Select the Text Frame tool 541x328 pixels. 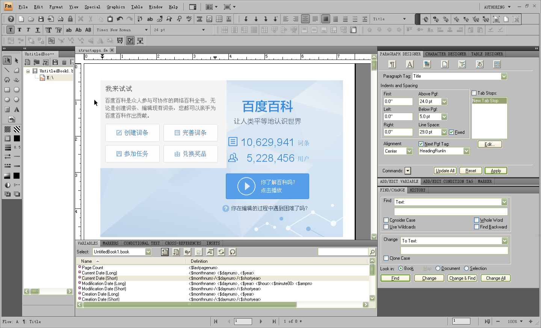click(x=6, y=109)
